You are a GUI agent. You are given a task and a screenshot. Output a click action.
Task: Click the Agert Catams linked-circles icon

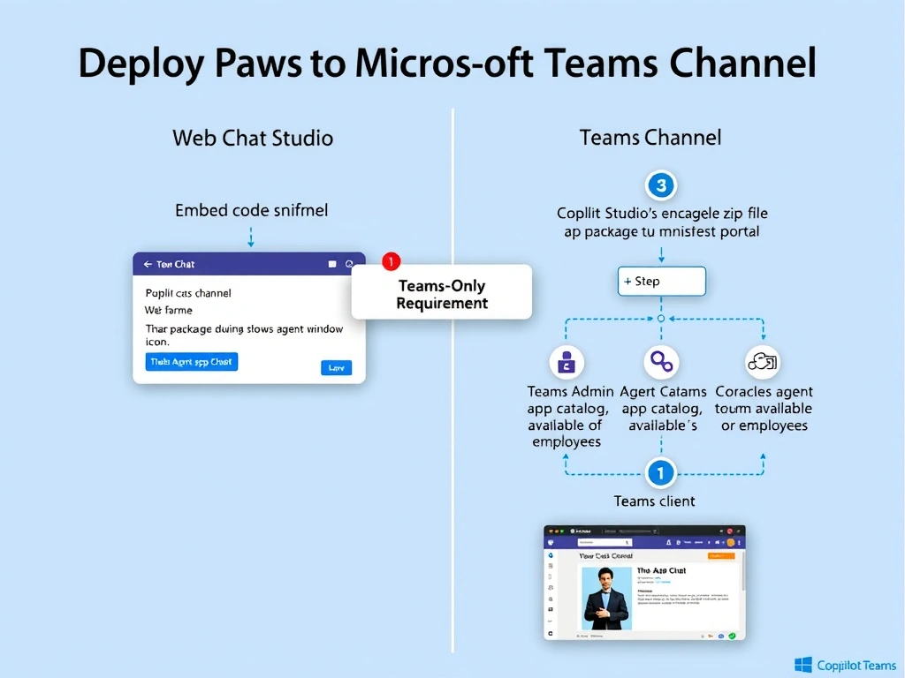click(x=661, y=362)
